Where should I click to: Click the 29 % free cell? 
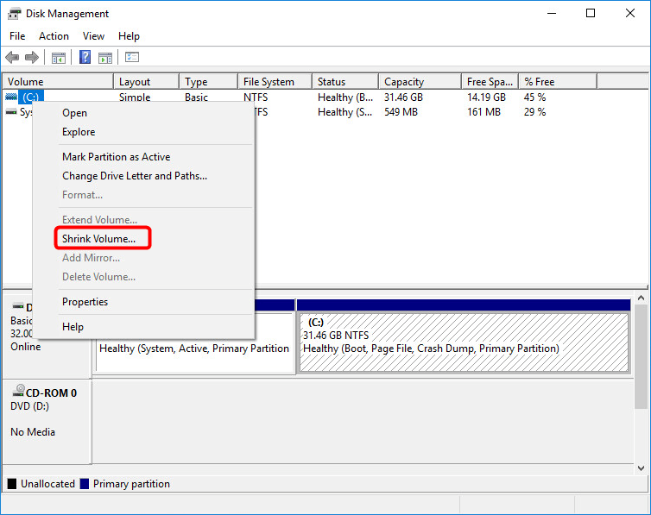pyautogui.click(x=534, y=112)
